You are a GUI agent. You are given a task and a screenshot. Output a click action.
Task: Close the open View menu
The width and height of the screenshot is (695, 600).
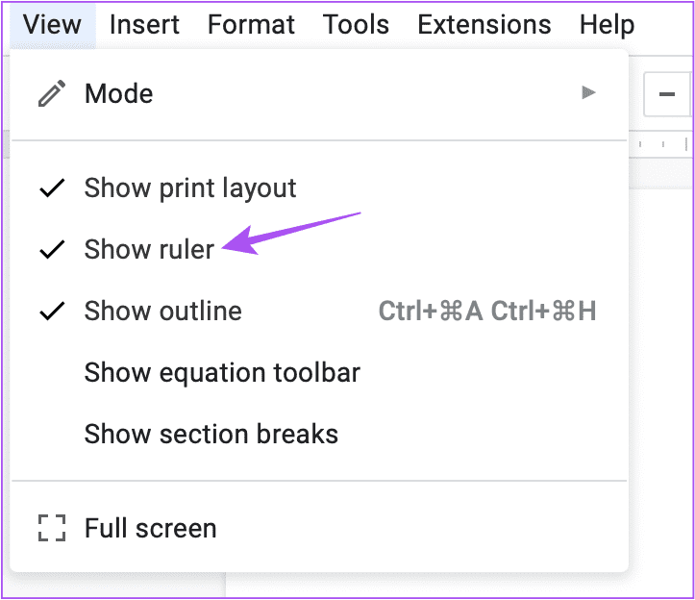click(52, 24)
